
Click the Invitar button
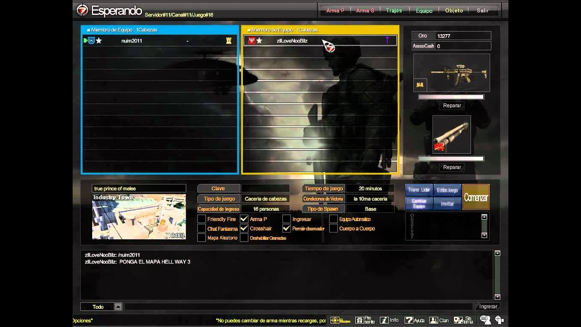[447, 203]
